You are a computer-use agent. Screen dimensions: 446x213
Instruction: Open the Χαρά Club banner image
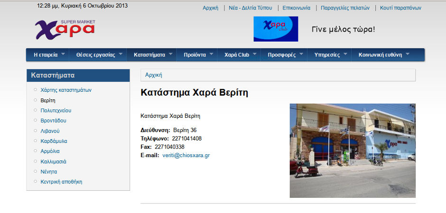pyautogui.click(x=276, y=29)
